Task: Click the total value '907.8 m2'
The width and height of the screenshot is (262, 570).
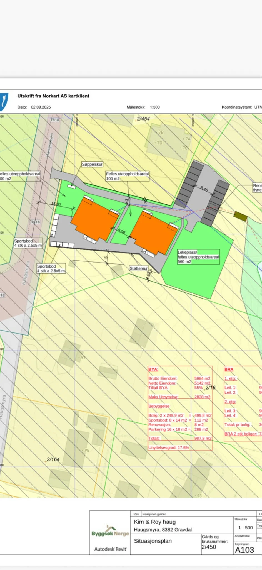Action: [203, 438]
